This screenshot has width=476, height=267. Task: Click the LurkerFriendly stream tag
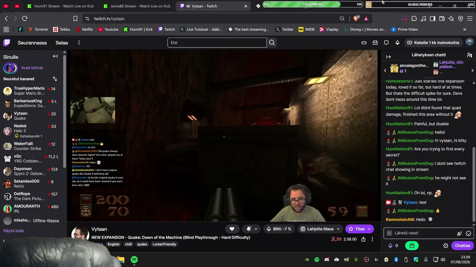(x=164, y=244)
